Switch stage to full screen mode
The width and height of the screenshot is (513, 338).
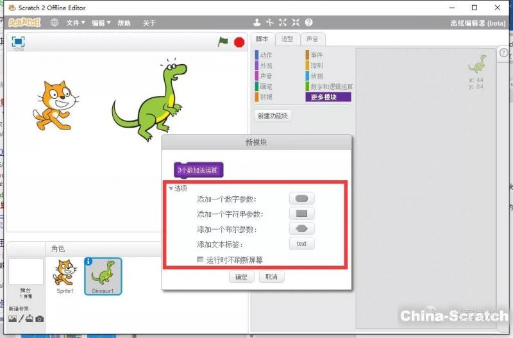coord(18,41)
